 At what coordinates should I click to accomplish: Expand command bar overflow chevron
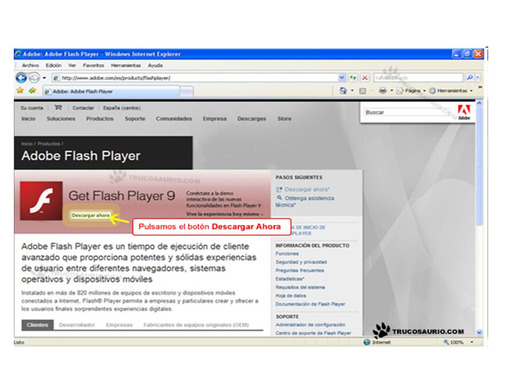click(480, 88)
